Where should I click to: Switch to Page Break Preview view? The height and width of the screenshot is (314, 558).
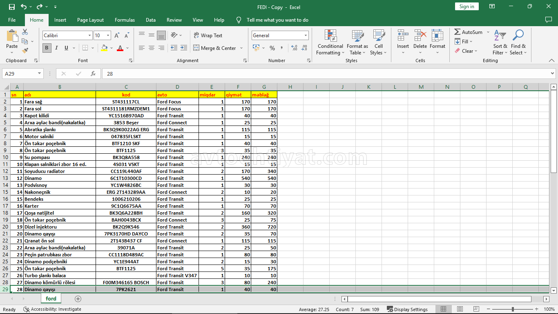point(476,309)
